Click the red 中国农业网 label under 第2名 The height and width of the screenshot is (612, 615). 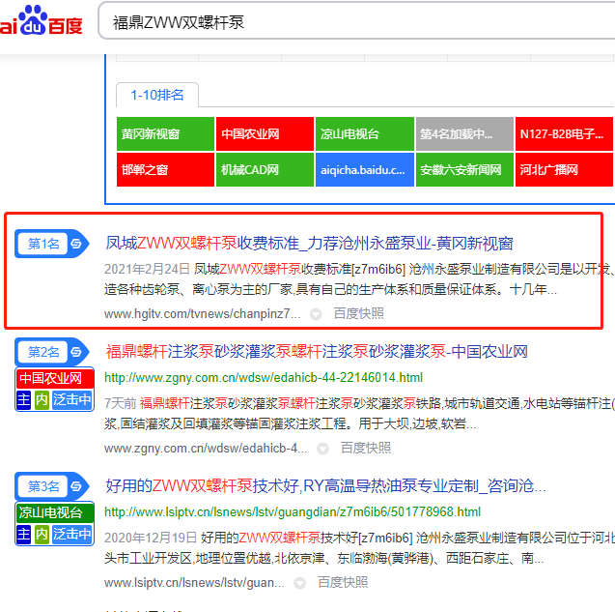(x=54, y=378)
